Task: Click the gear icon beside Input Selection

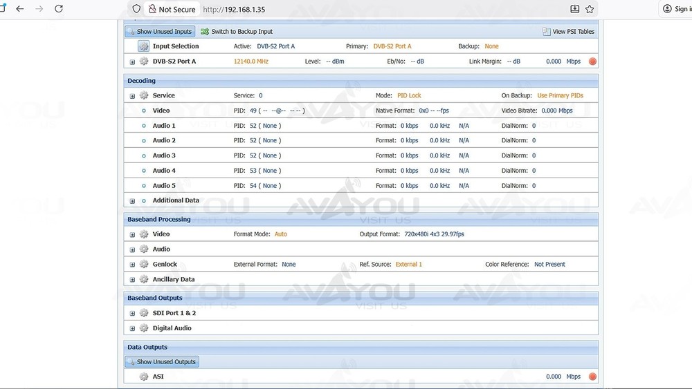Action: pyautogui.click(x=143, y=46)
